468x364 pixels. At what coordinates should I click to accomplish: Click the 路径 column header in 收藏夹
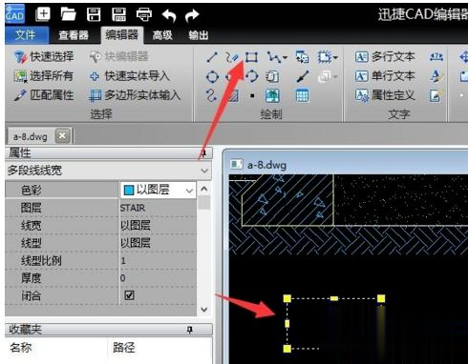124,348
